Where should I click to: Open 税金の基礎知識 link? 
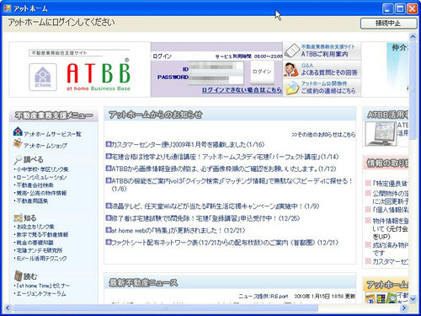pos(35,243)
